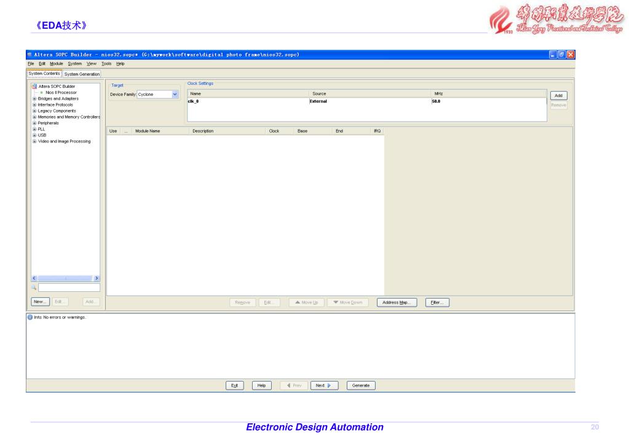Open the File menu
Image resolution: width=629 pixels, height=435 pixels.
tap(31, 64)
